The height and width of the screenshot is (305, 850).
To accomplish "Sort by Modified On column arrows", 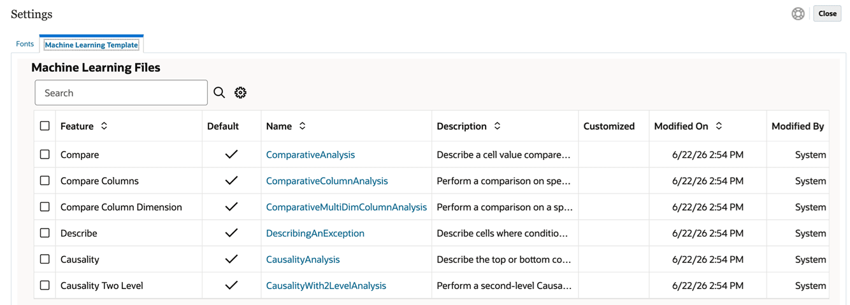I will point(719,126).
